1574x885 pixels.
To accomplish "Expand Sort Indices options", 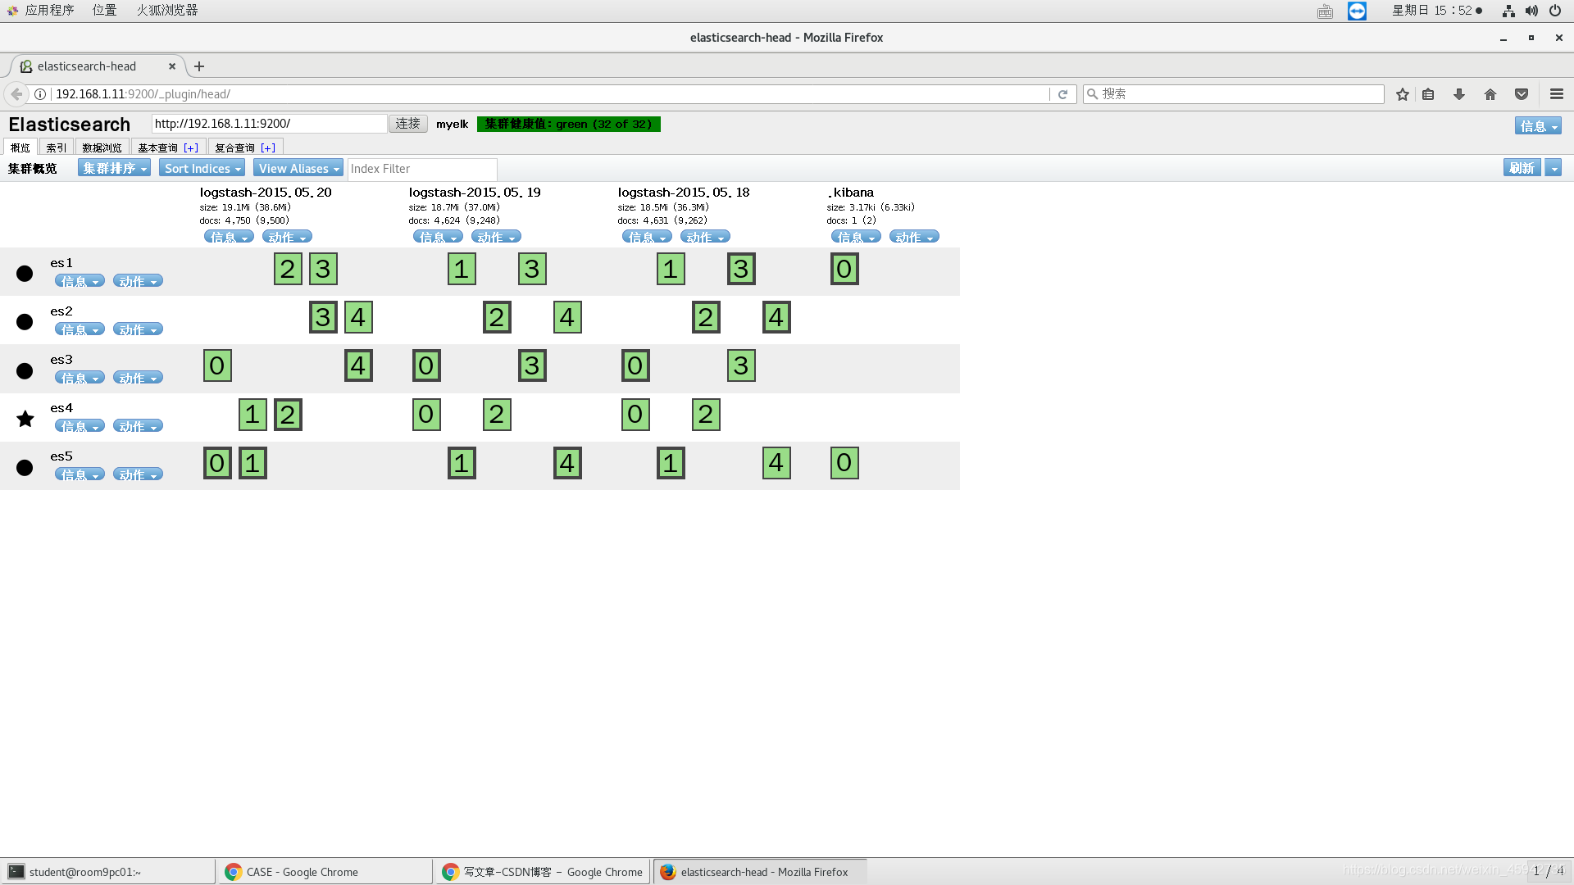I will [201, 167].
